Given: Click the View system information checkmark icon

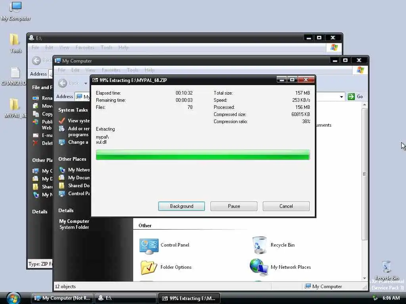Looking at the screenshot, I should tap(61, 121).
